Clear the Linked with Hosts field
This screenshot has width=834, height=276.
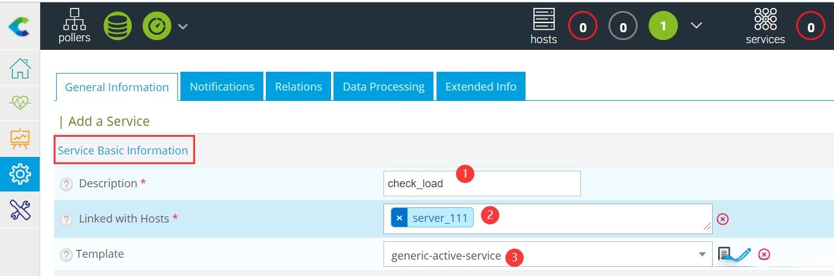click(x=722, y=219)
